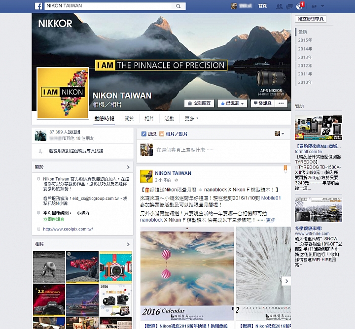Click 立即傳訊息 link
355x329 pixels.
pyautogui.click(x=54, y=219)
